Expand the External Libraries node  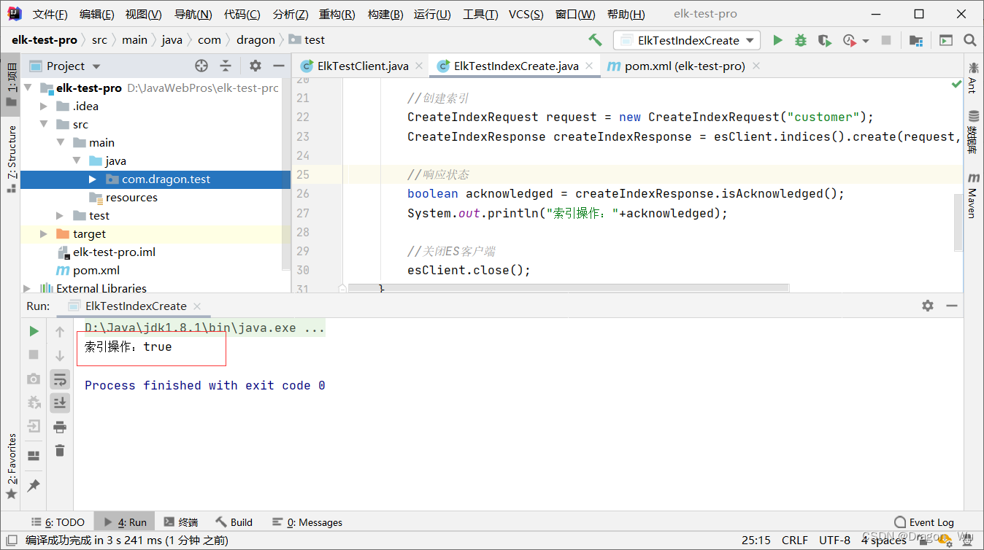point(26,288)
